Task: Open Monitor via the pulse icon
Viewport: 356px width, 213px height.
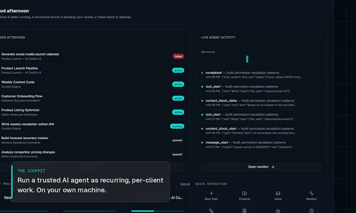Action: pos(311,193)
